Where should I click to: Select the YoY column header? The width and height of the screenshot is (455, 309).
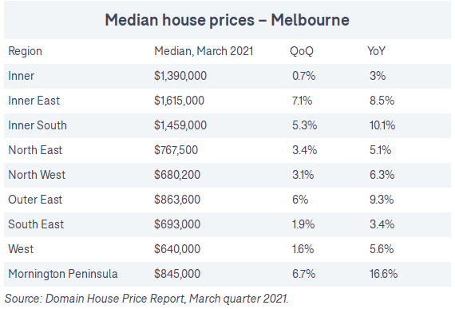376,51
